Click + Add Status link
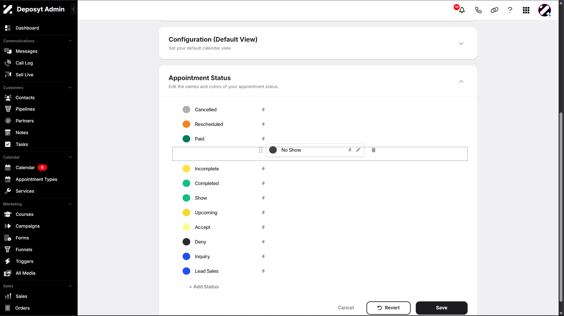 pyautogui.click(x=204, y=287)
